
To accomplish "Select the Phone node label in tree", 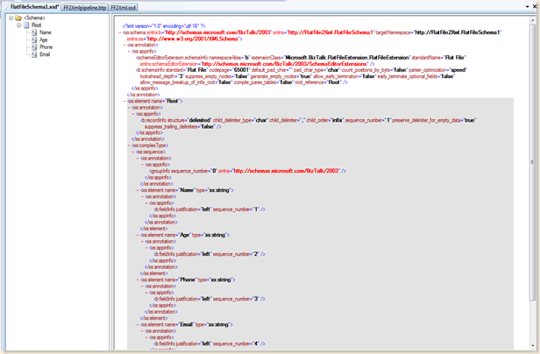I will pyautogui.click(x=46, y=46).
